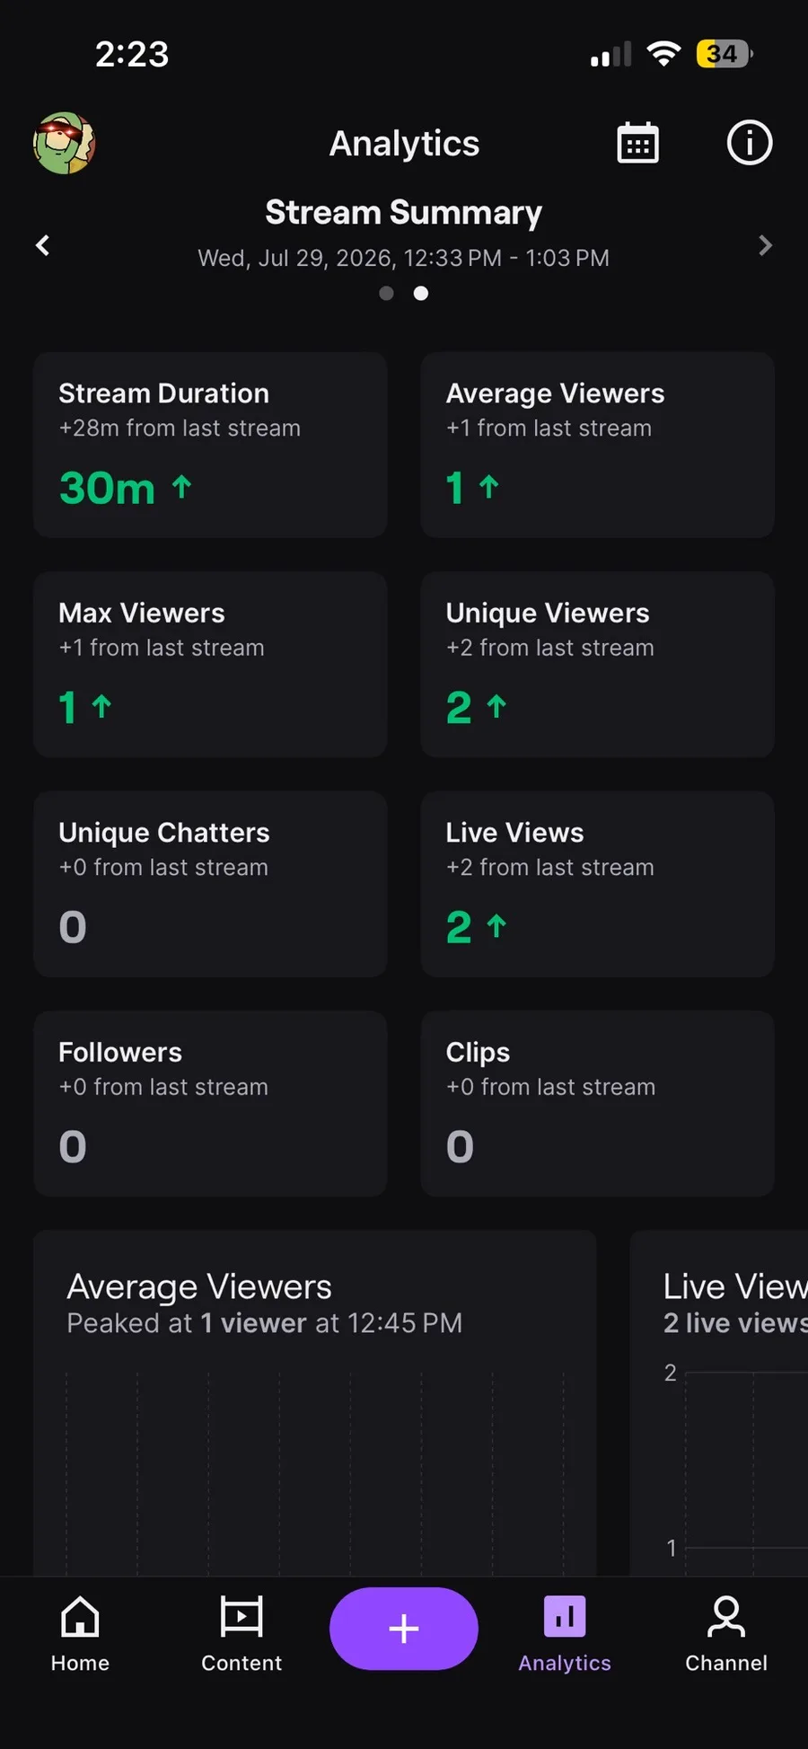Select the Max Viewers card
This screenshot has height=1749, width=808.
210,664
